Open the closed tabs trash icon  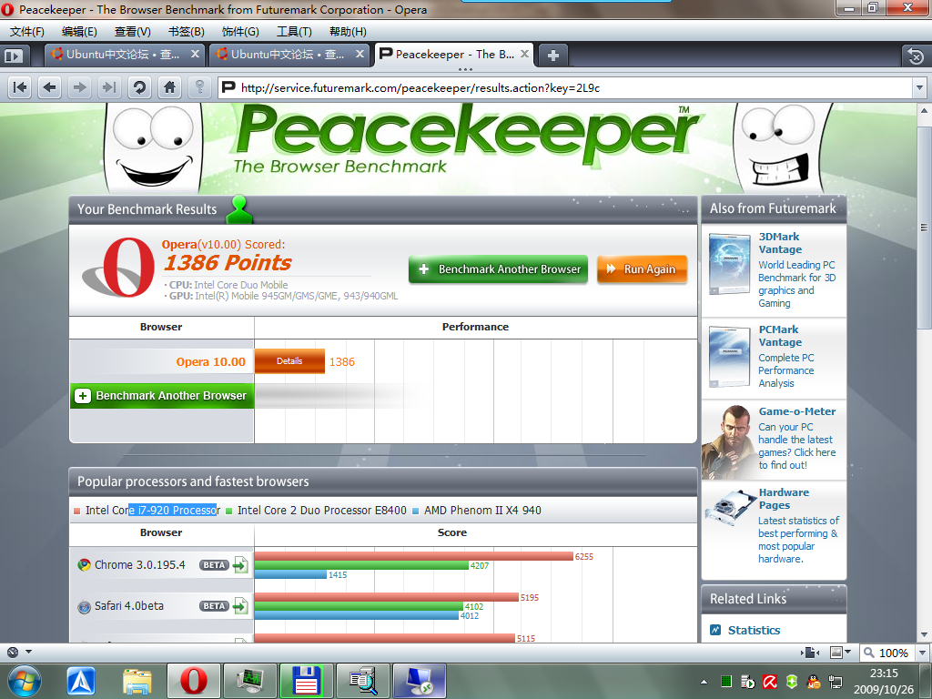tap(916, 56)
